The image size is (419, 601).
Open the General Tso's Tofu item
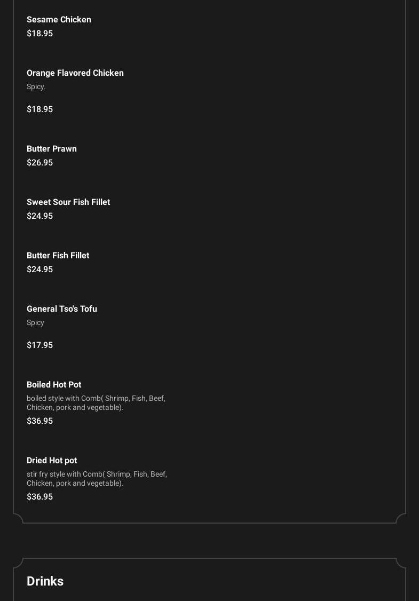tap(62, 309)
